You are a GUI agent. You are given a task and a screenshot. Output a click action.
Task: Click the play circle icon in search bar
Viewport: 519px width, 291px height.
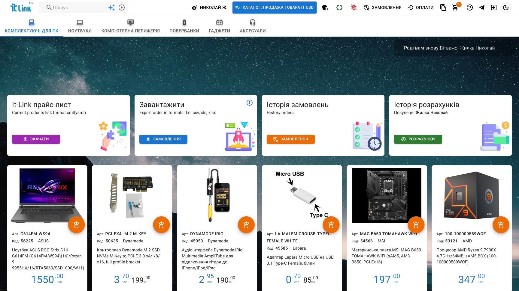pos(122,7)
